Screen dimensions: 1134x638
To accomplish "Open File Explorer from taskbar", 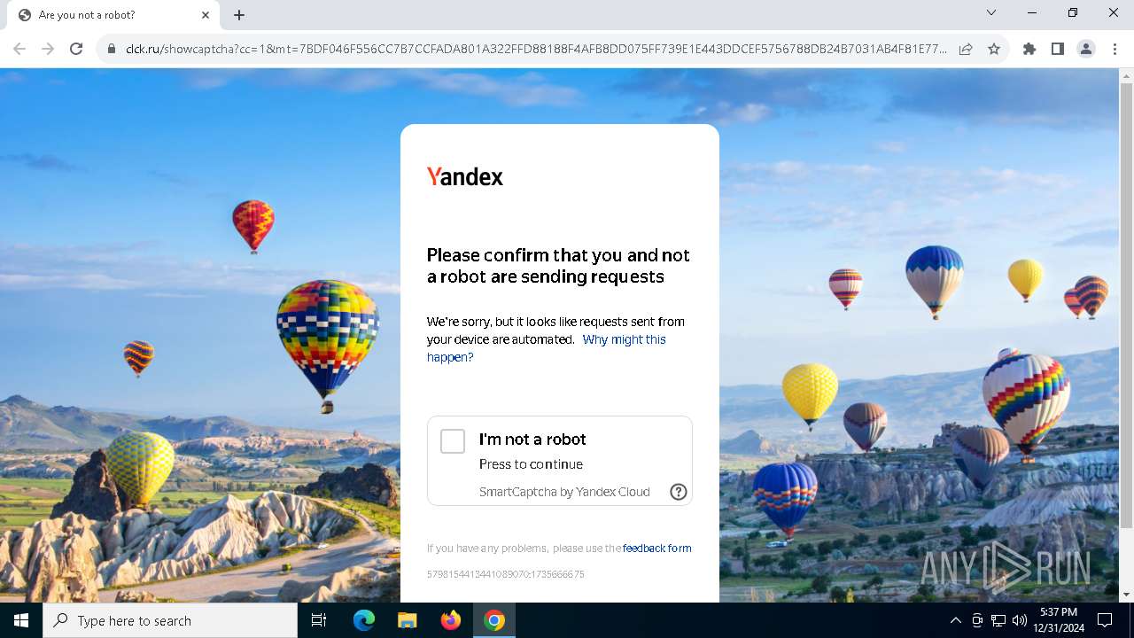I will 407,620.
